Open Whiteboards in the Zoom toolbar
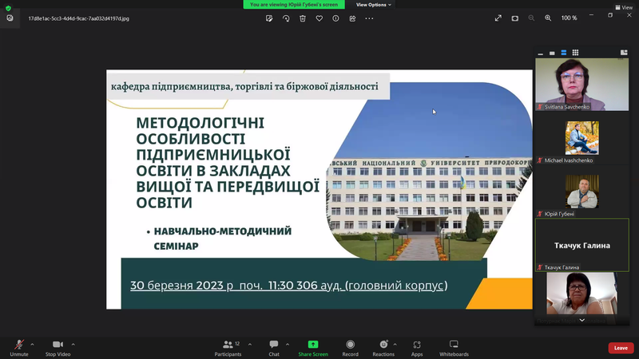Viewport: 639px width, 359px height. 454,349
